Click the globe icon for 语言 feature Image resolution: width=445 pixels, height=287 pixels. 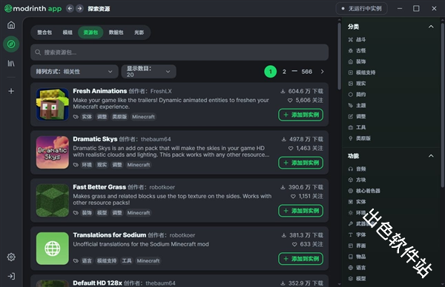351,268
